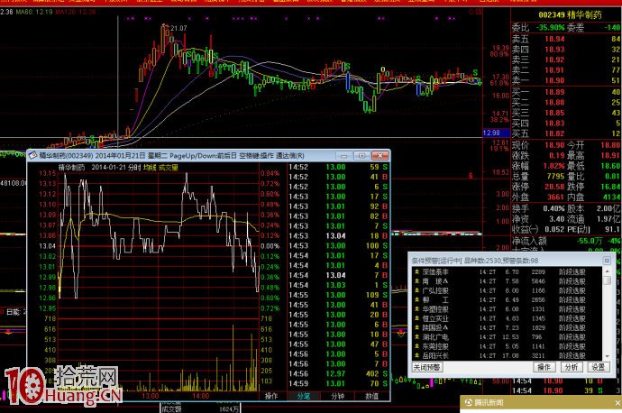
Task: Select the 恒立实业 alert row name
Action: point(435,318)
